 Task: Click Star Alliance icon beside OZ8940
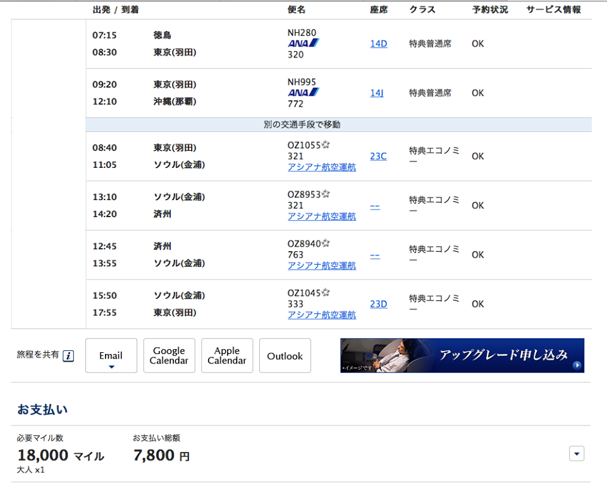point(326,244)
